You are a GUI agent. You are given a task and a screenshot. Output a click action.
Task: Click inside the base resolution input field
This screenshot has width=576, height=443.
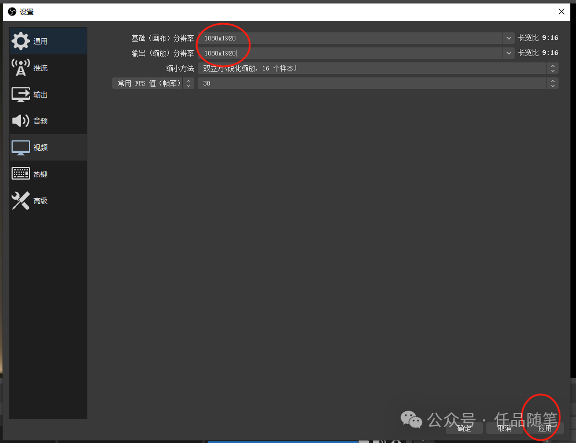pos(289,38)
